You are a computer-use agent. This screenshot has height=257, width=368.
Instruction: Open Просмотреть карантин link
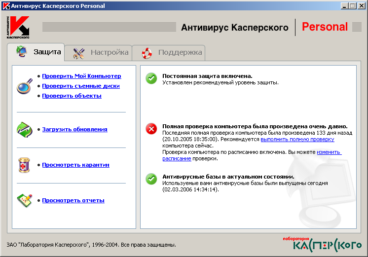point(75,165)
